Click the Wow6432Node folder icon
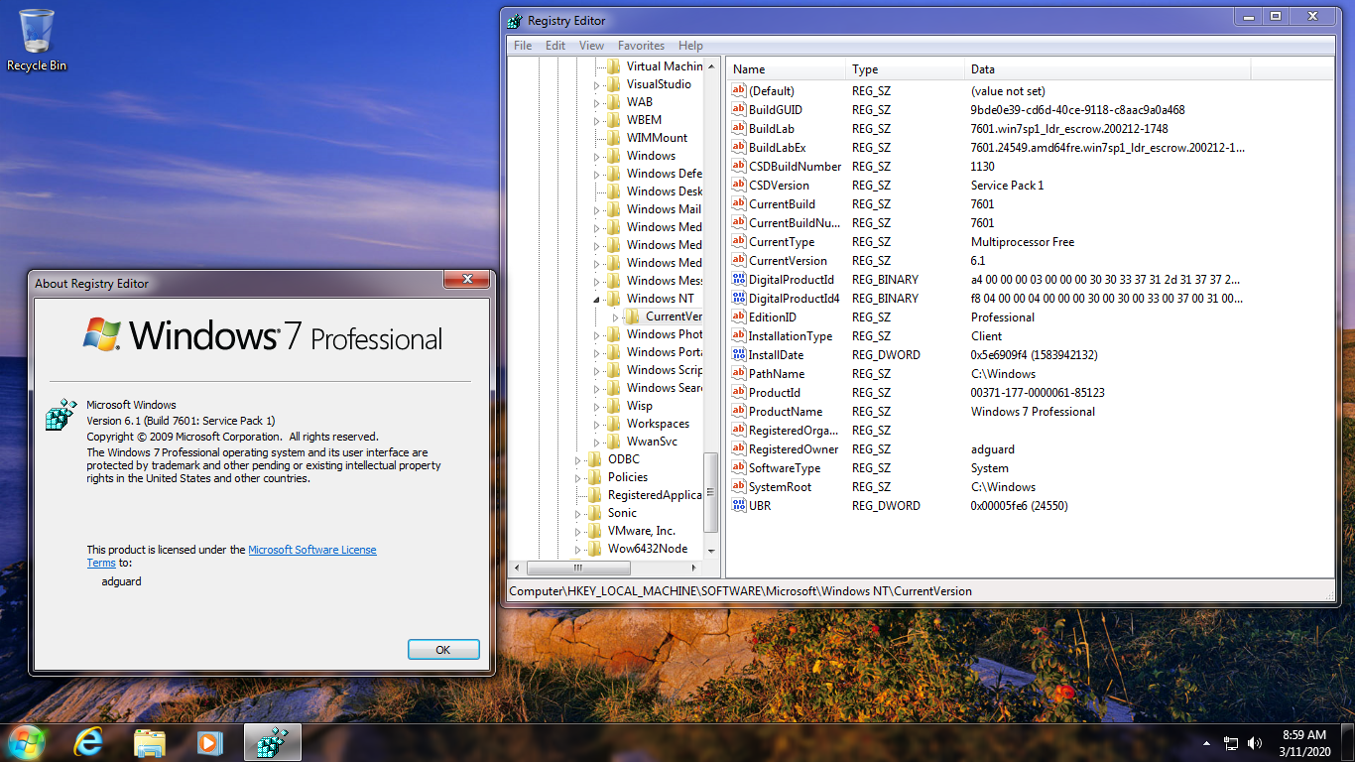 pos(595,549)
